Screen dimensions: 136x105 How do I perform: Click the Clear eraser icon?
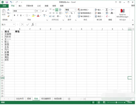tap(107, 16)
